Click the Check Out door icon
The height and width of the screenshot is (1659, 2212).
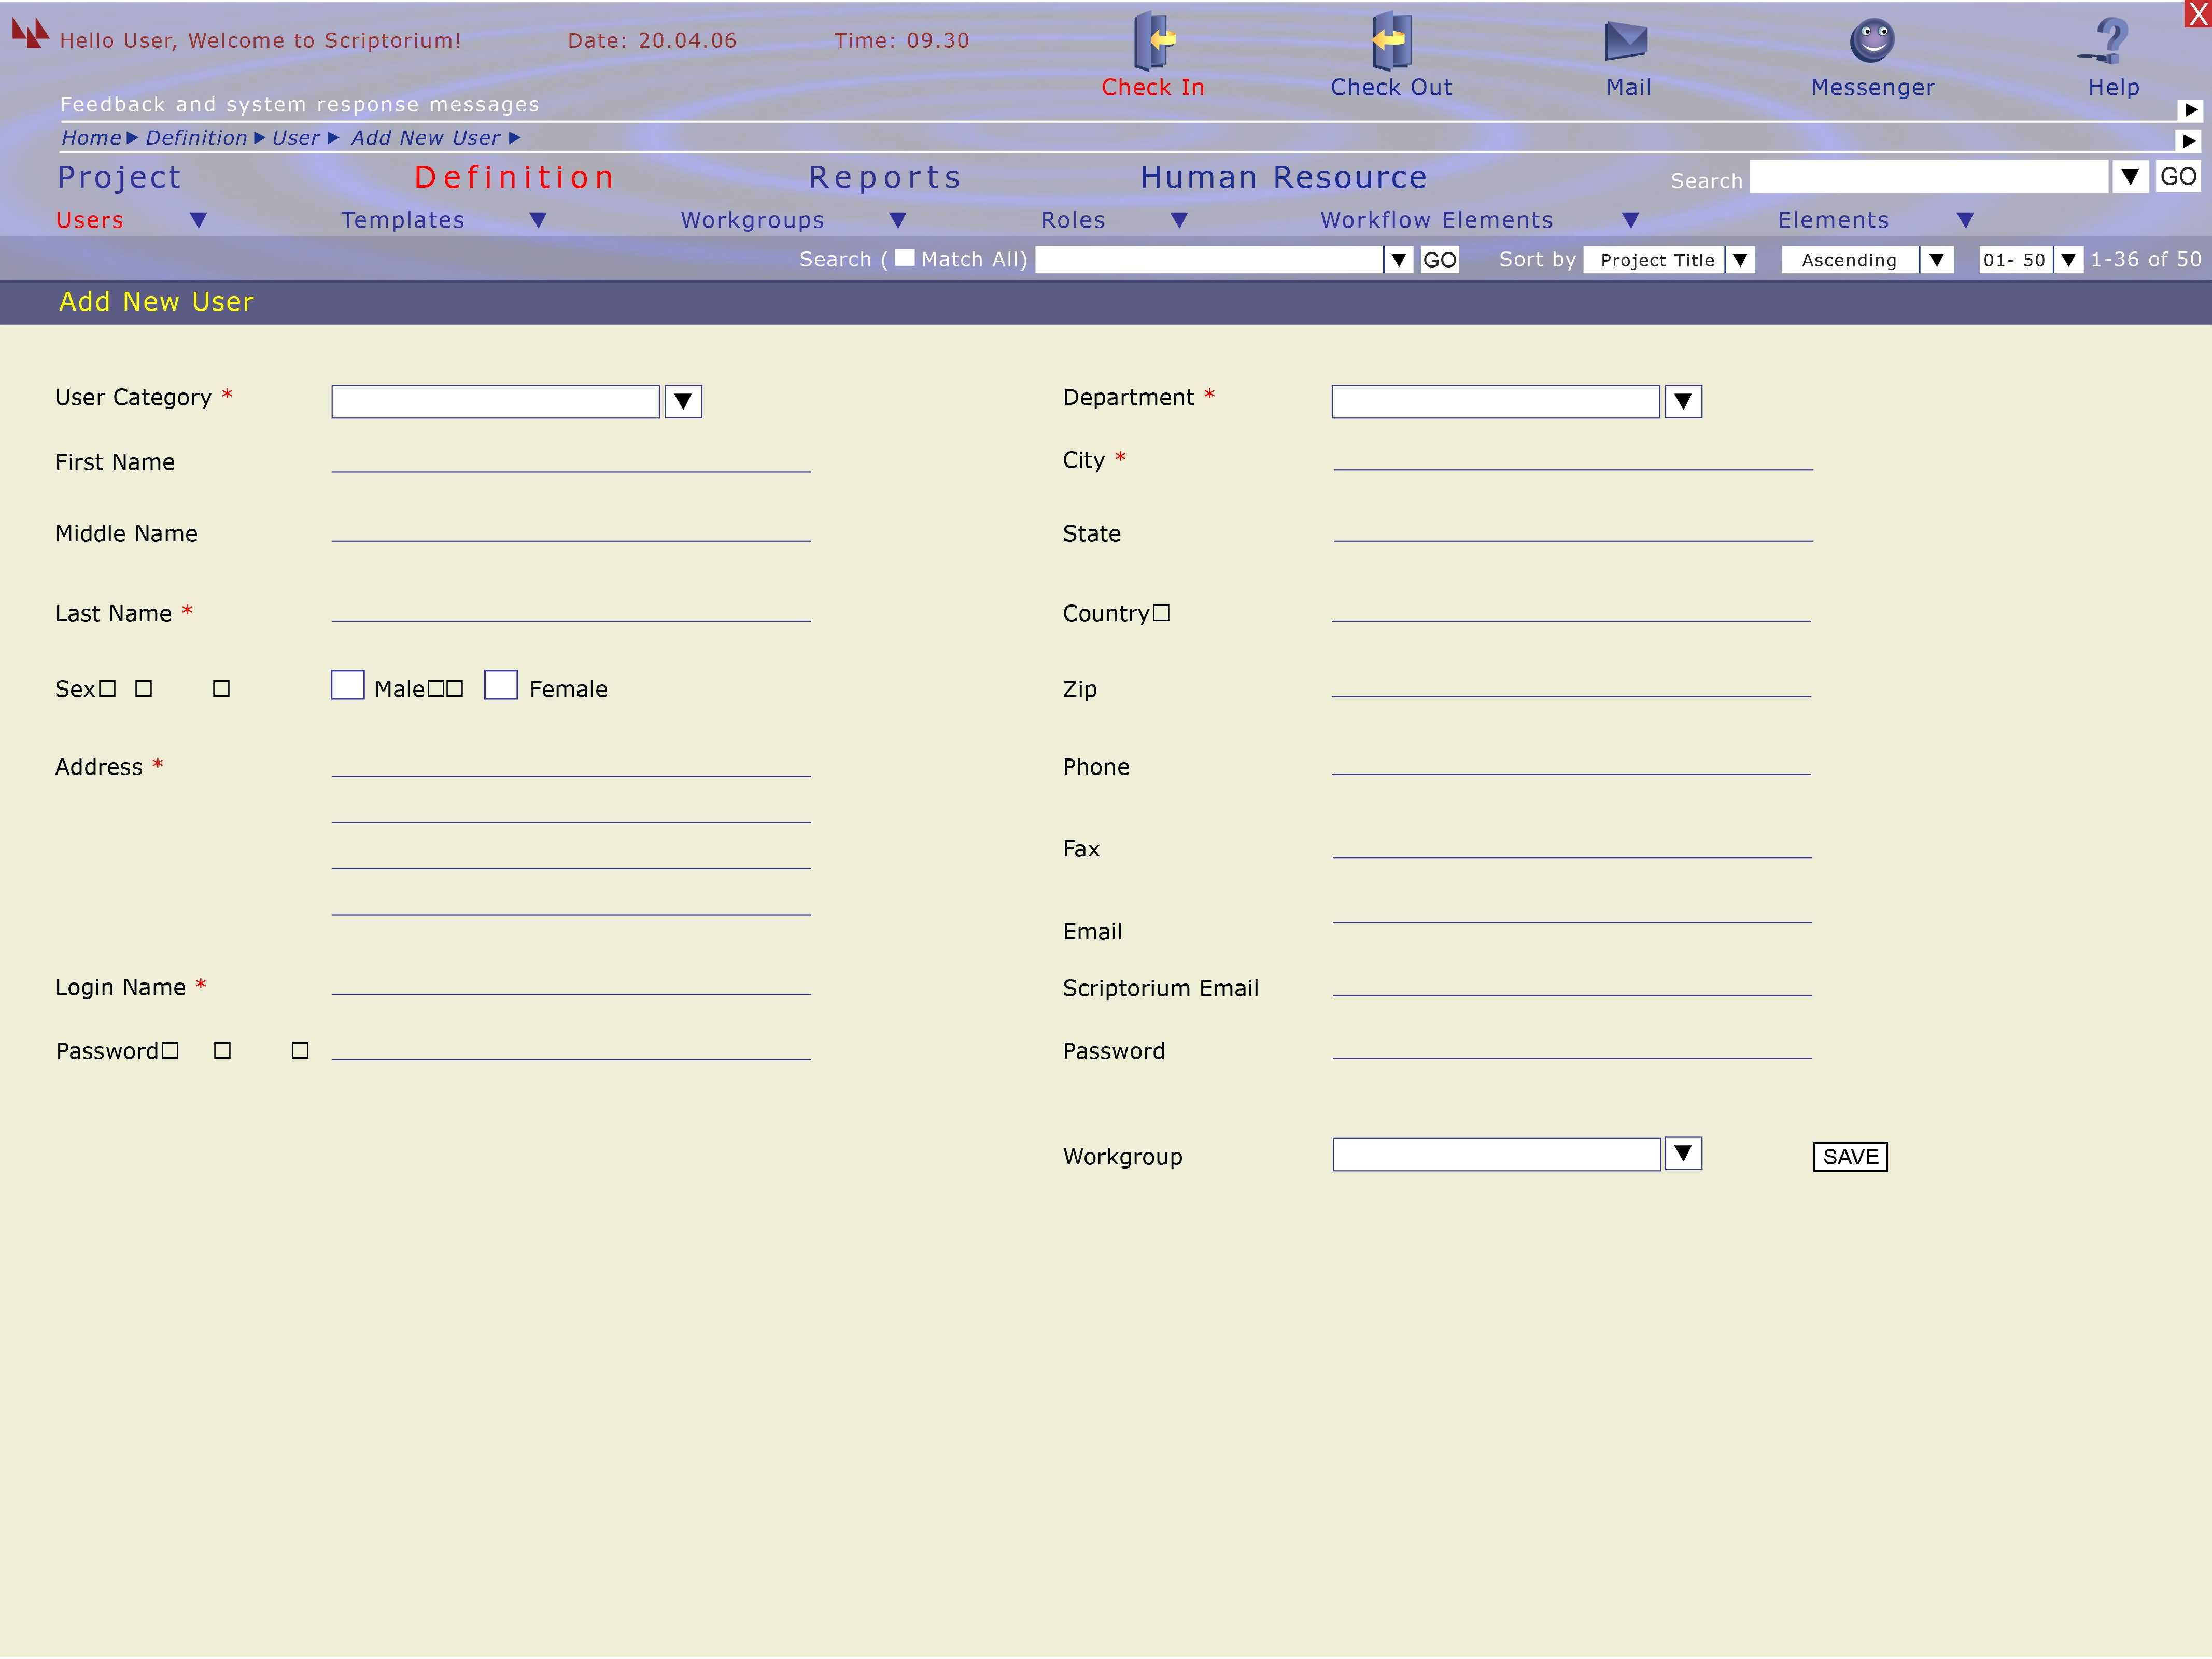tap(1390, 41)
